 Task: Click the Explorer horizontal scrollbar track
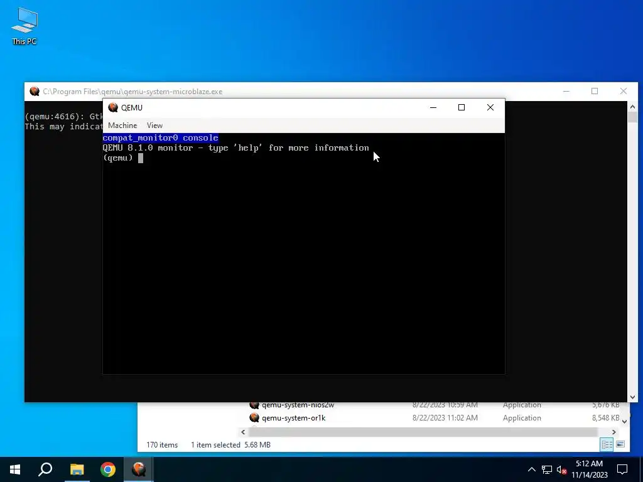[423, 432]
